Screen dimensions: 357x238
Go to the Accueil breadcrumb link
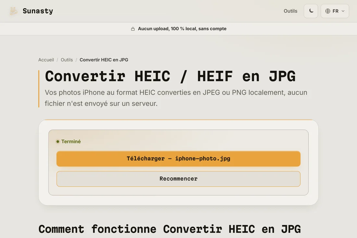[46, 60]
